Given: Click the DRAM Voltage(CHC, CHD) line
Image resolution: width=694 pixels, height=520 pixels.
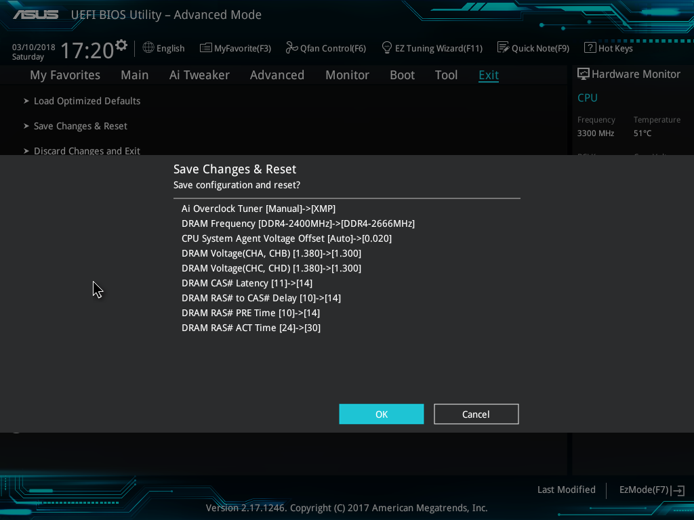Looking at the screenshot, I should click(x=271, y=268).
